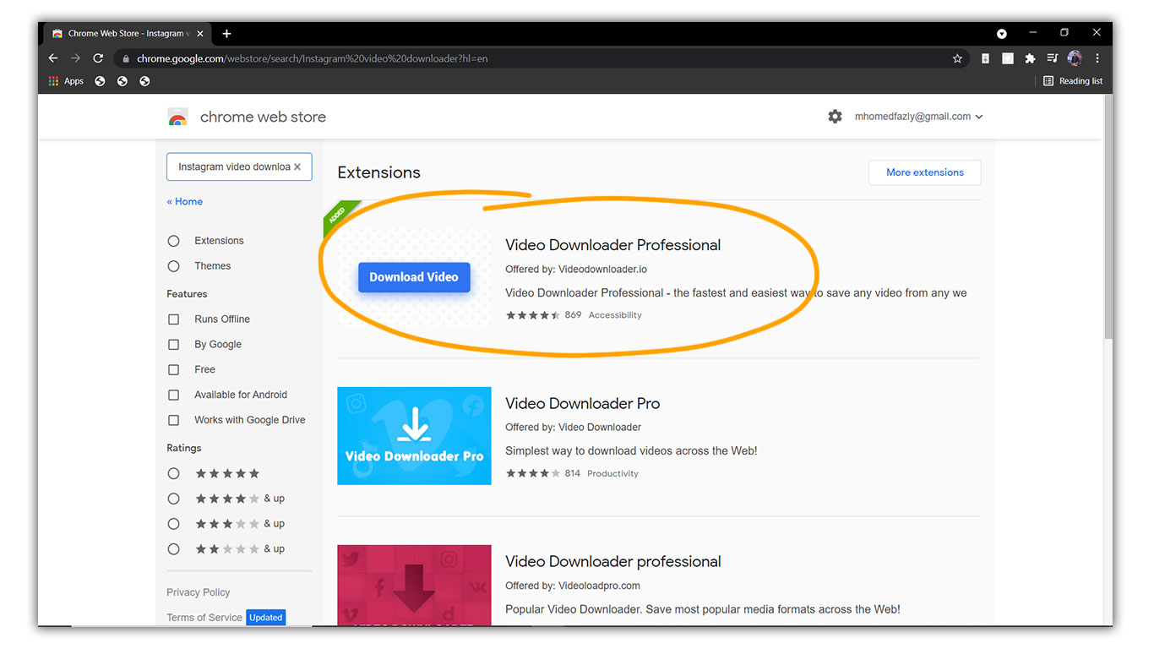Open the Extensions puzzle-piece menu
The height and width of the screenshot is (649, 1154).
click(x=1030, y=58)
